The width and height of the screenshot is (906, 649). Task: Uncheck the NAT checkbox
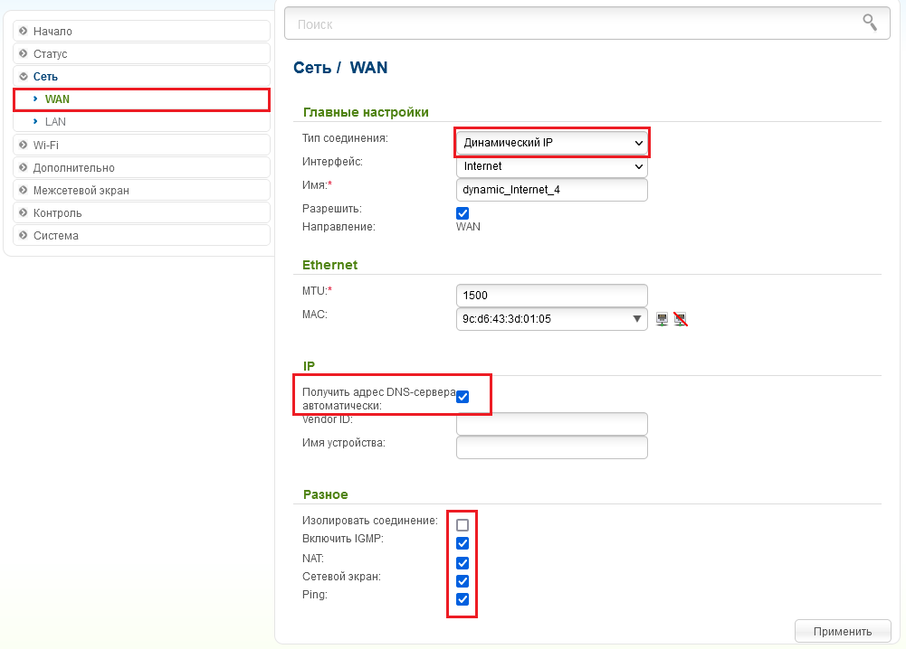463,562
